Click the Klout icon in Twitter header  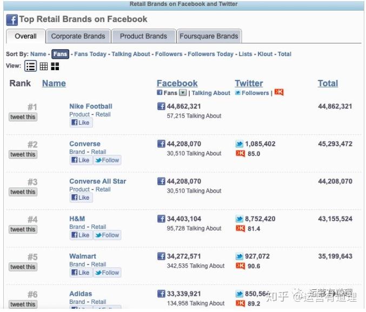click(x=279, y=92)
